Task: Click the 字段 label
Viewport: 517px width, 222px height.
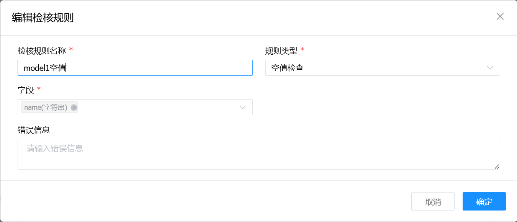Action: (x=26, y=90)
